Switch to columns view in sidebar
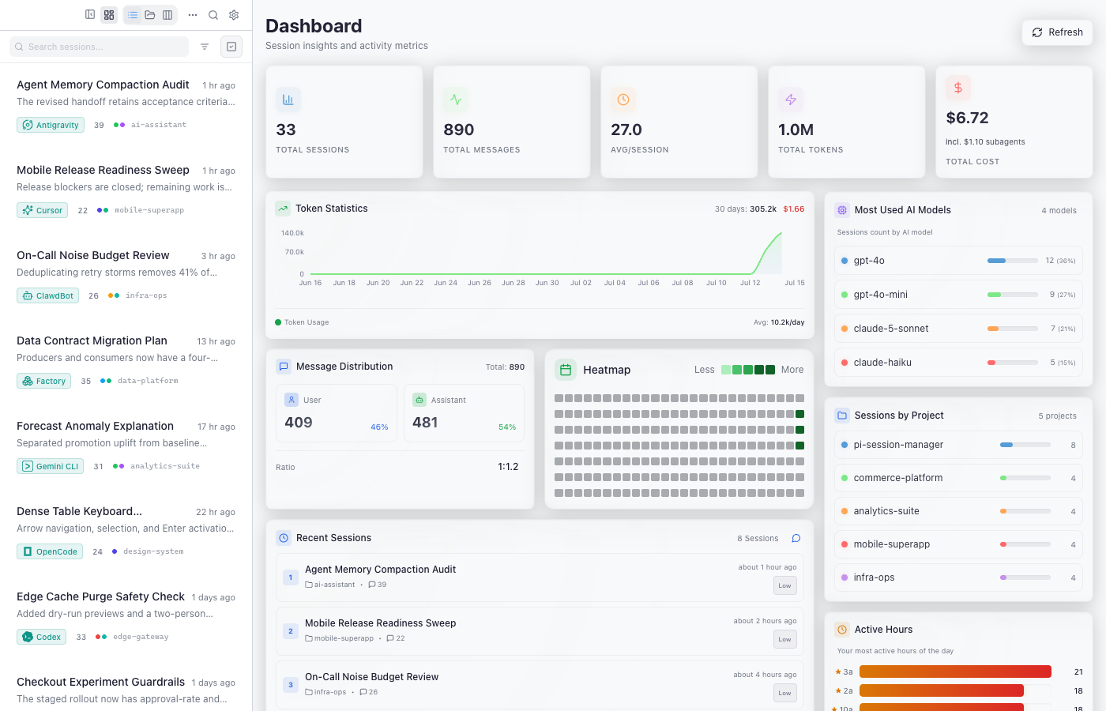The width and height of the screenshot is (1106, 711). (x=167, y=14)
